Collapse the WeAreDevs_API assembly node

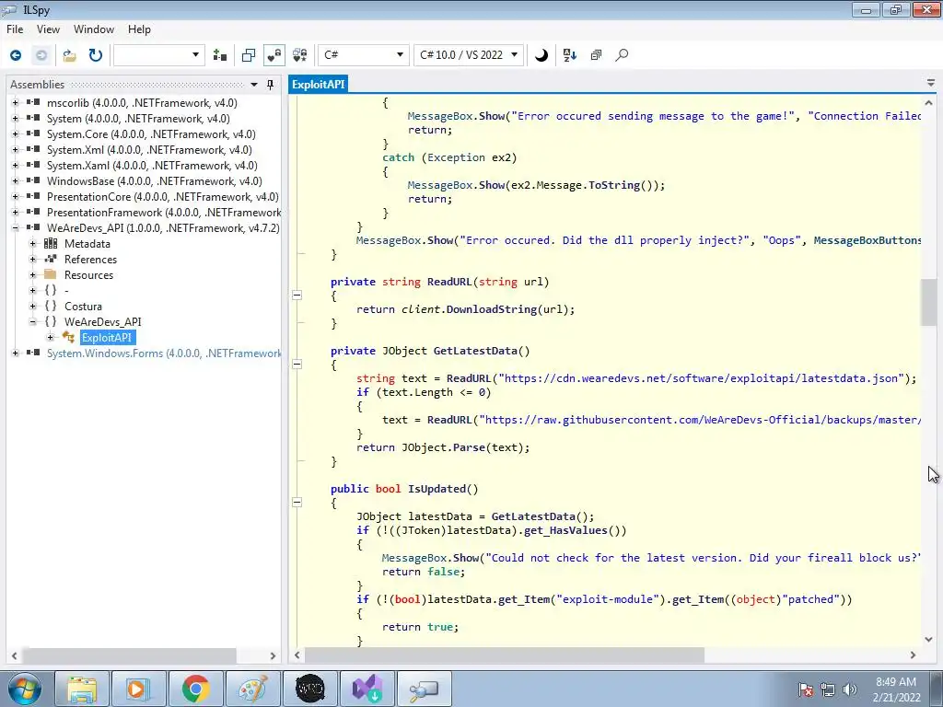point(15,228)
